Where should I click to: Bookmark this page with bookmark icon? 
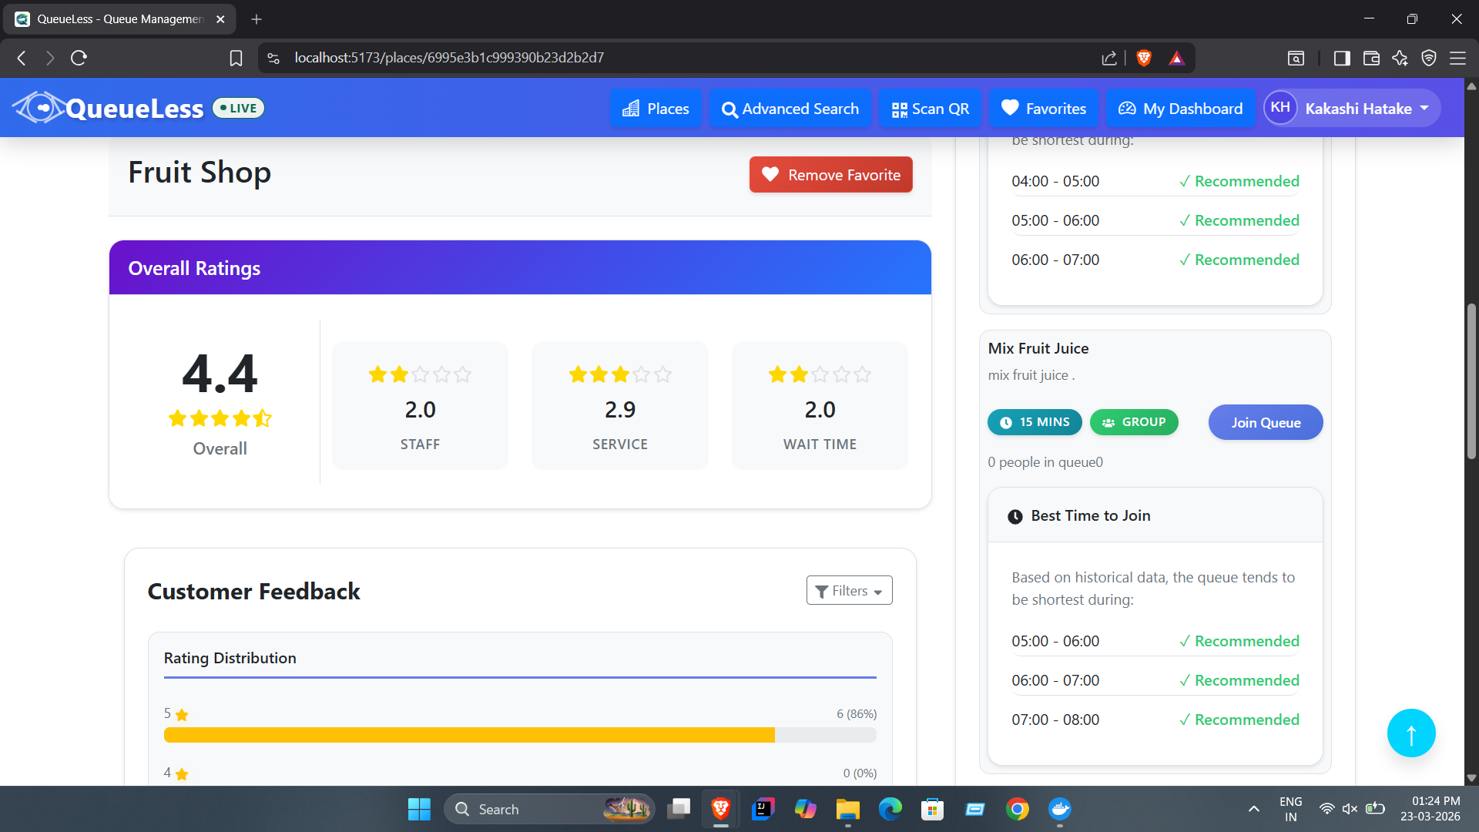[x=236, y=58]
